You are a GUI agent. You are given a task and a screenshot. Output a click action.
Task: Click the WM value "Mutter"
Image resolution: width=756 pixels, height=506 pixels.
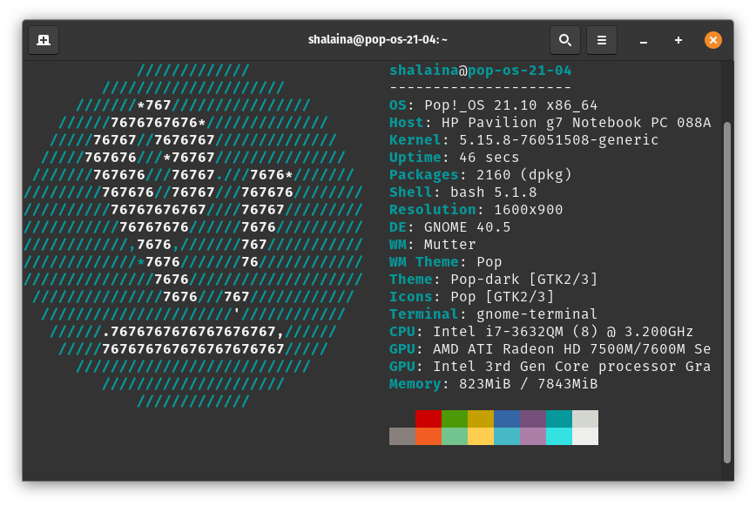(x=449, y=245)
